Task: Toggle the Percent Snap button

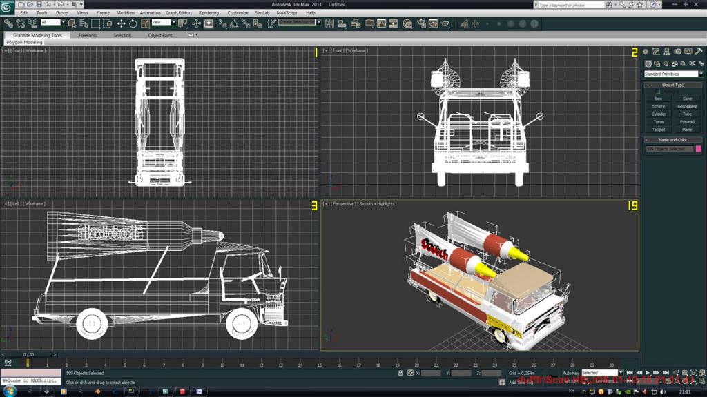Action: pos(246,23)
